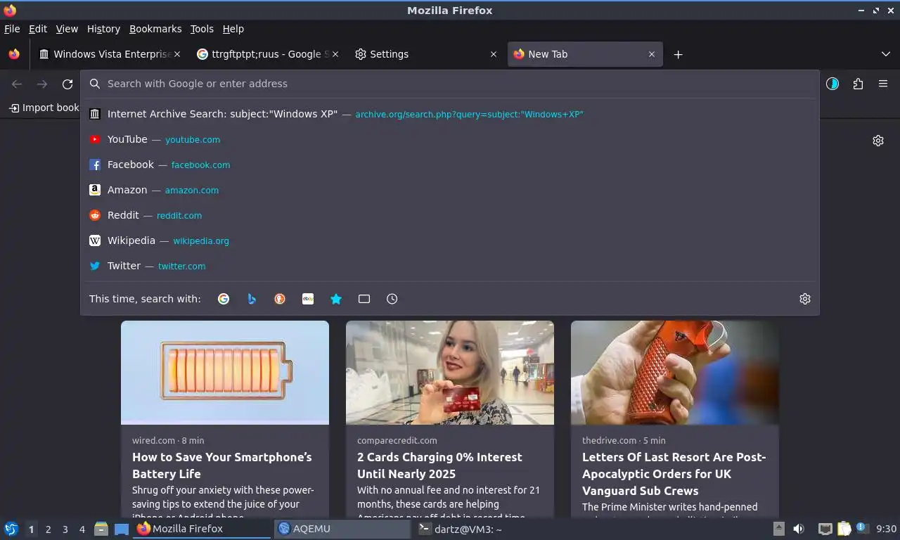The width and height of the screenshot is (900, 540).
Task: Close the Google search tab
Action: (335, 54)
